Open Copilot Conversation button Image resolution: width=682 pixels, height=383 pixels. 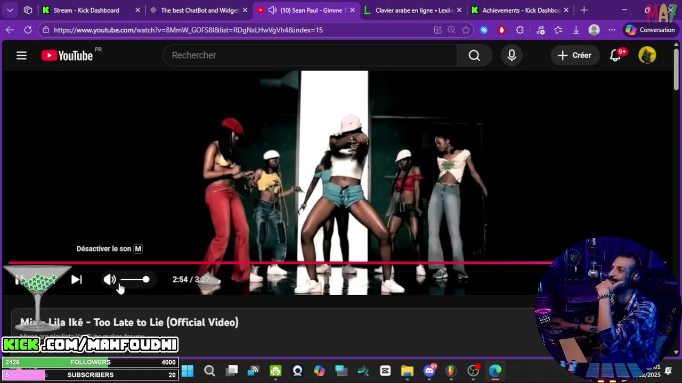[x=651, y=30]
